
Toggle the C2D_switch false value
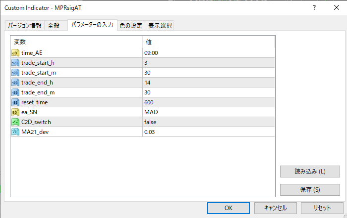pos(150,122)
